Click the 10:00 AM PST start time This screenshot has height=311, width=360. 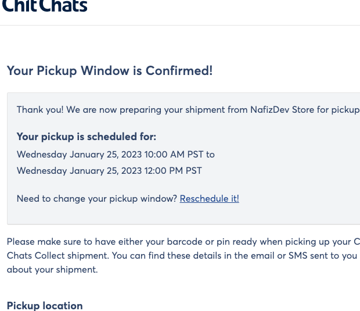pyautogui.click(x=174, y=154)
